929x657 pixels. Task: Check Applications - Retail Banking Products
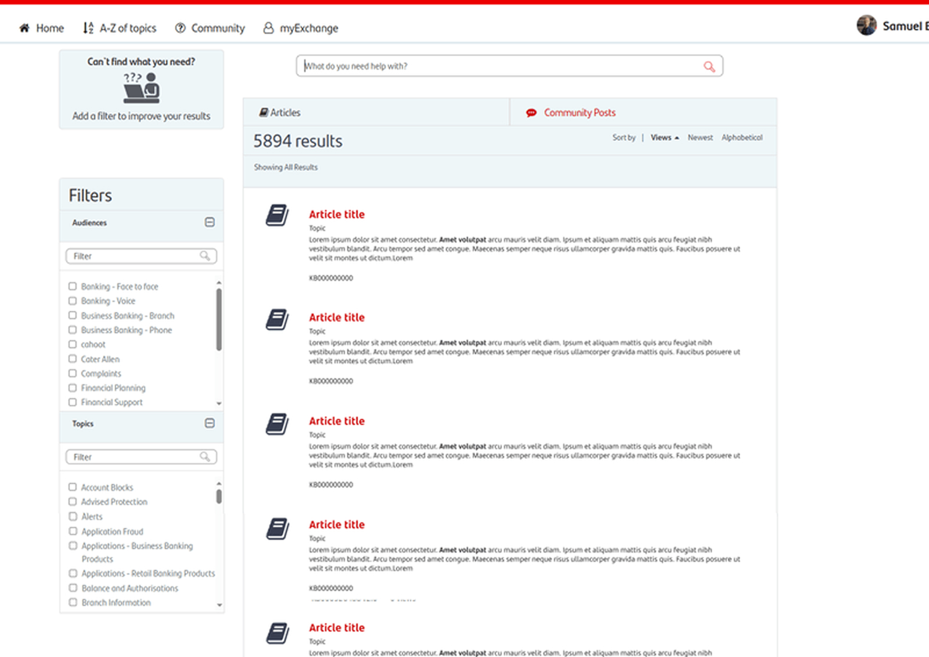73,573
